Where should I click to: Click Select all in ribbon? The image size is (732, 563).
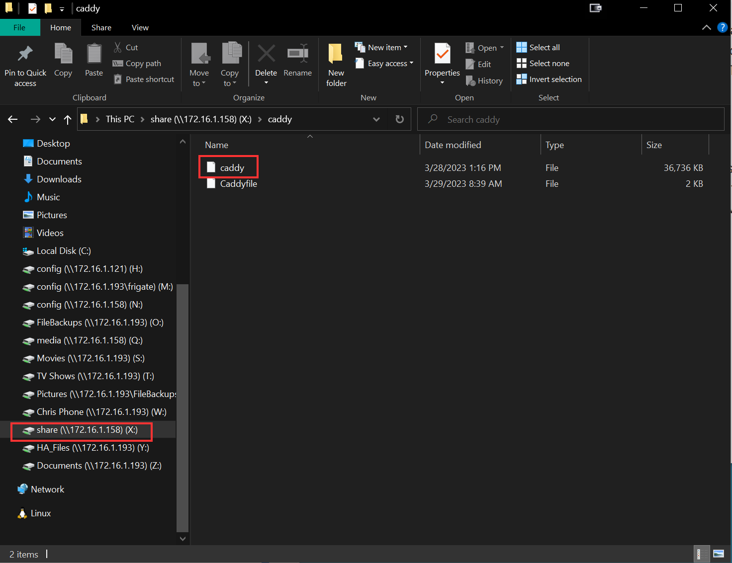pos(544,47)
